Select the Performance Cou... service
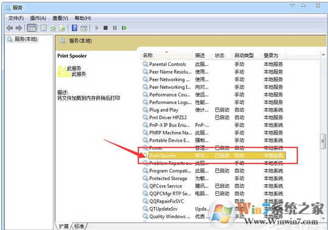 pyautogui.click(x=213, y=94)
